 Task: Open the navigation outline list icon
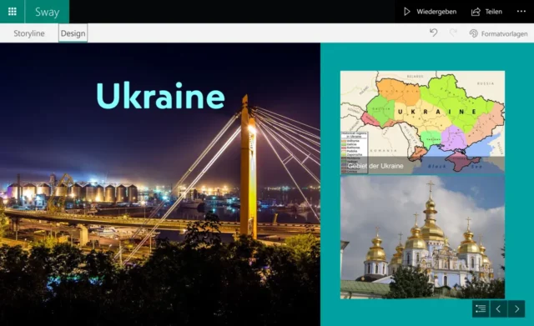[481, 309]
